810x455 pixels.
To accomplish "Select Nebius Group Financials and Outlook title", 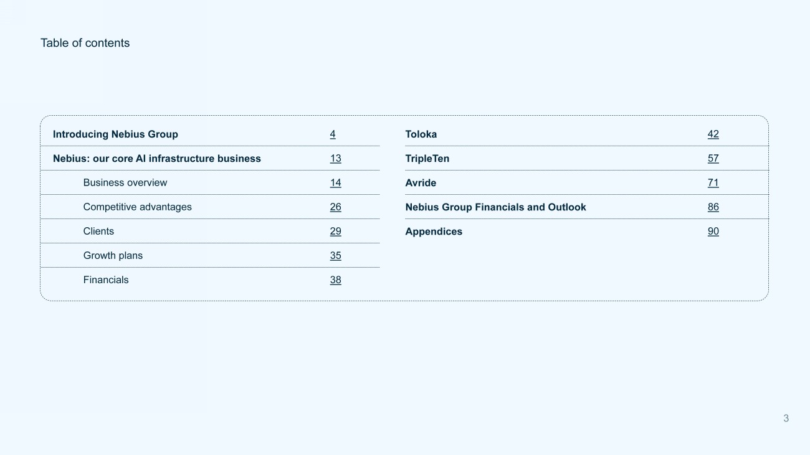I will click(495, 207).
